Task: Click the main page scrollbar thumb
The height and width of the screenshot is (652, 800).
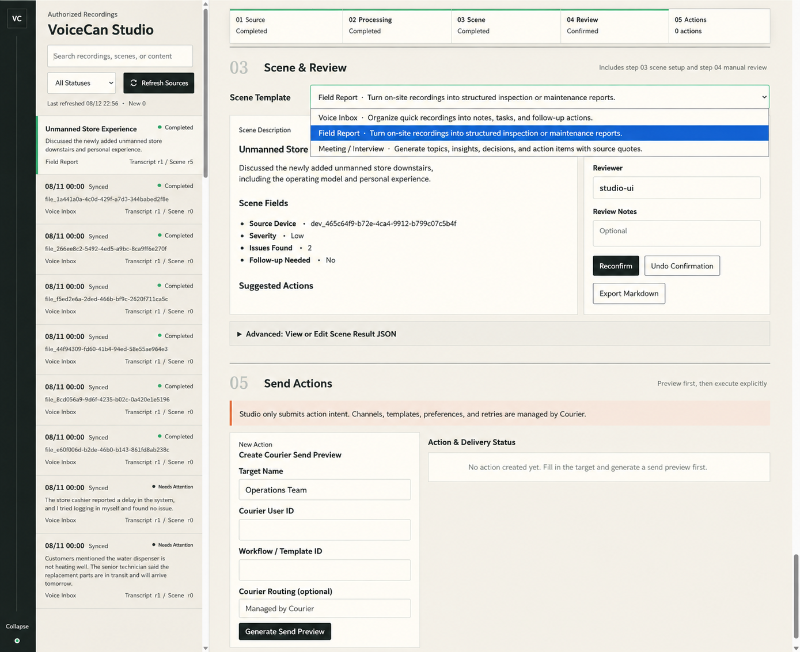Action: coord(796,597)
